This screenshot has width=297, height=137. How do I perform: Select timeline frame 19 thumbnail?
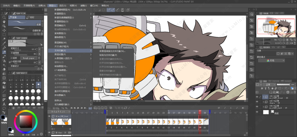[200, 121]
